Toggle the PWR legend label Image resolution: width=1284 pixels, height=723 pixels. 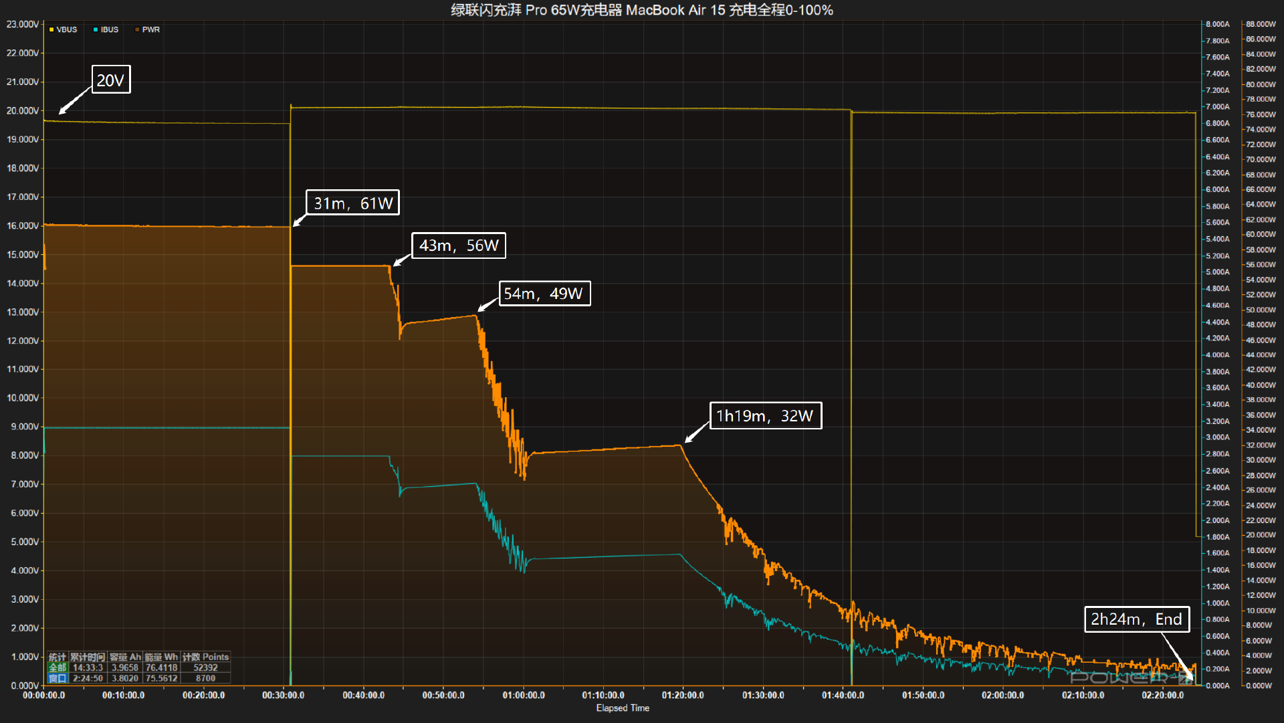coord(151,29)
